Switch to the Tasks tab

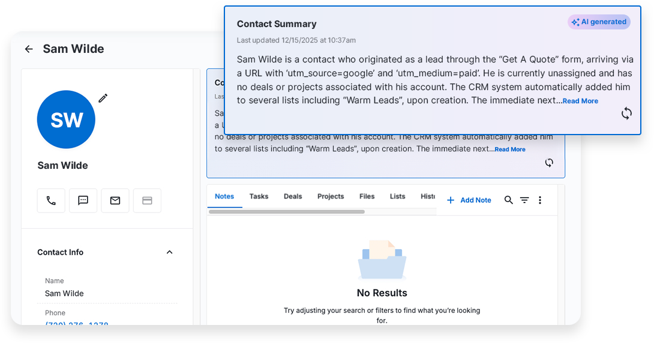coord(259,196)
